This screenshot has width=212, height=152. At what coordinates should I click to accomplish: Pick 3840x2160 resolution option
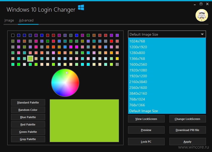click(167, 94)
